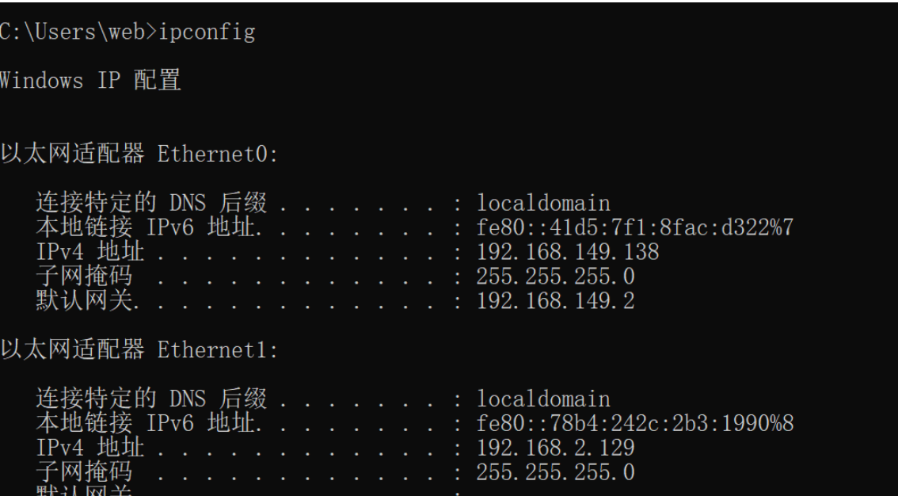
Task: Click the Ethernet1 IPv4 地址 label
Action: tap(90, 448)
